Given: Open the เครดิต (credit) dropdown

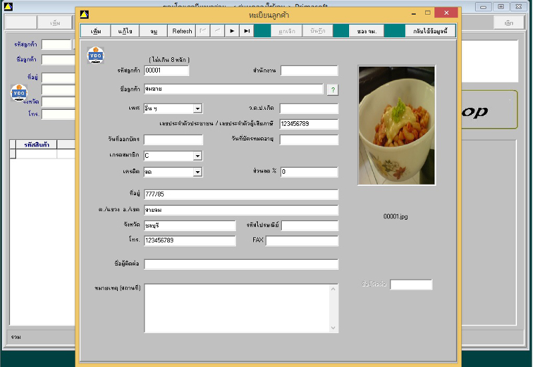Looking at the screenshot, I should pos(197,172).
